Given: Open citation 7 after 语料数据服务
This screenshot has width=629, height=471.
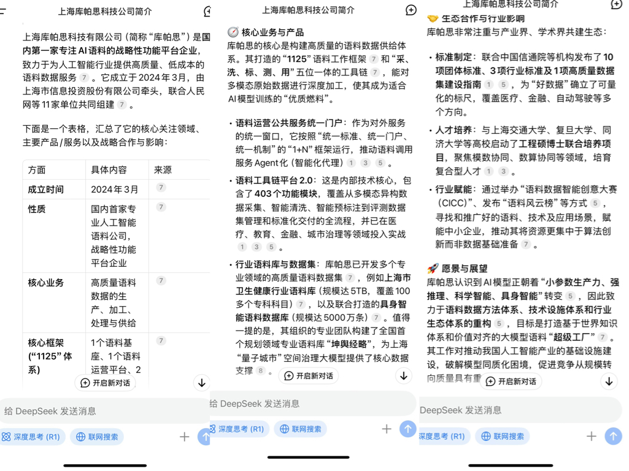Looking at the screenshot, I should [84, 77].
